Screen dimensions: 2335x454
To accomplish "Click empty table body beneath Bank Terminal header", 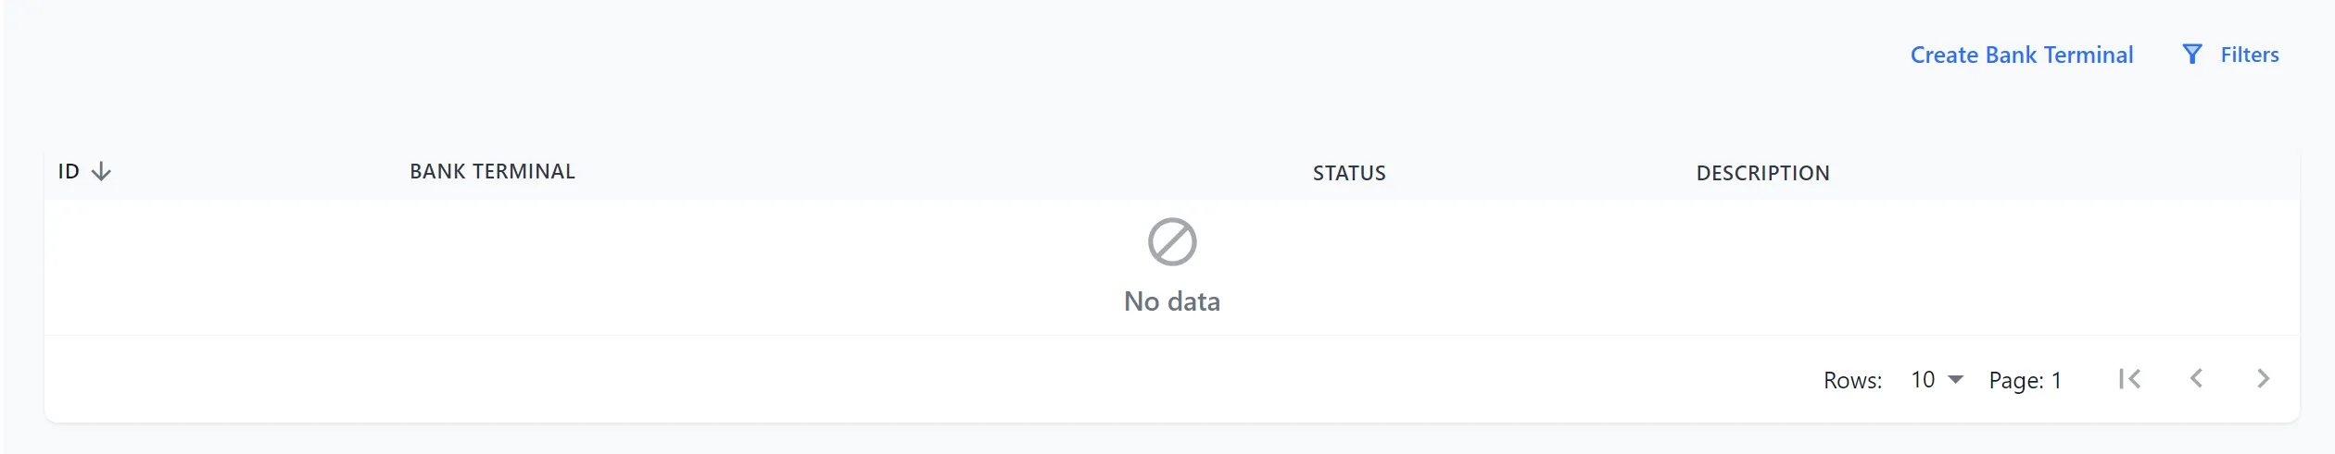I will tap(492, 266).
